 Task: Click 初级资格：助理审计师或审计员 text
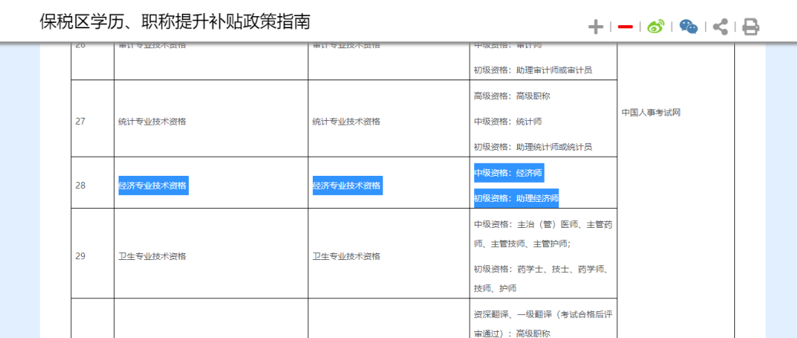point(532,70)
